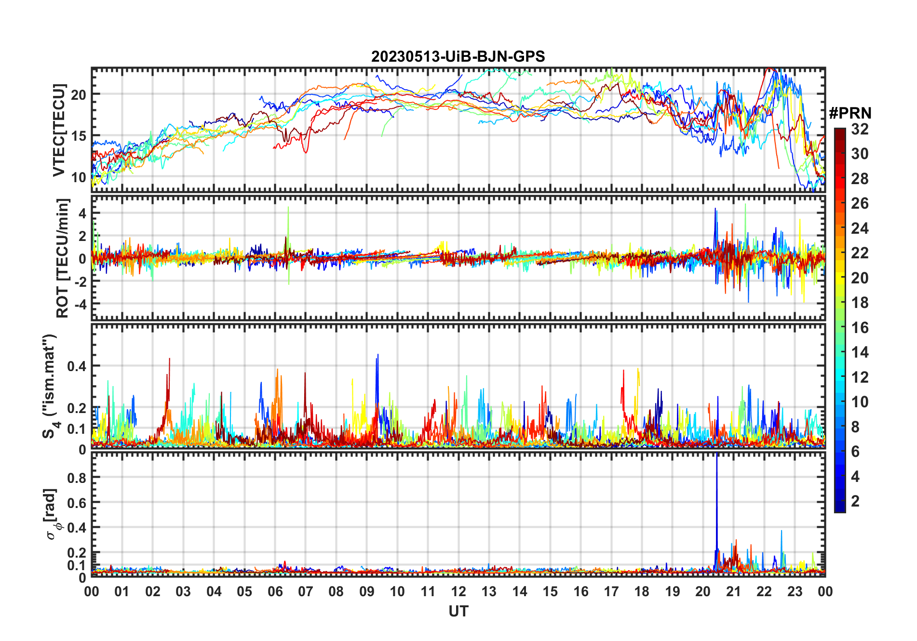Screen dimensions: 917x641
Task: Click VTEC axis tick label 15
Action: tap(79, 136)
